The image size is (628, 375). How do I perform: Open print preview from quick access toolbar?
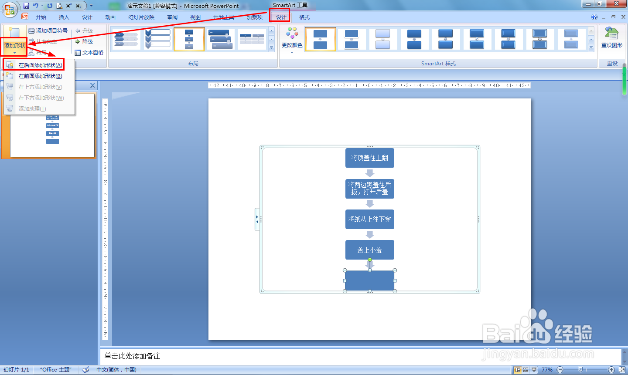coord(59,6)
